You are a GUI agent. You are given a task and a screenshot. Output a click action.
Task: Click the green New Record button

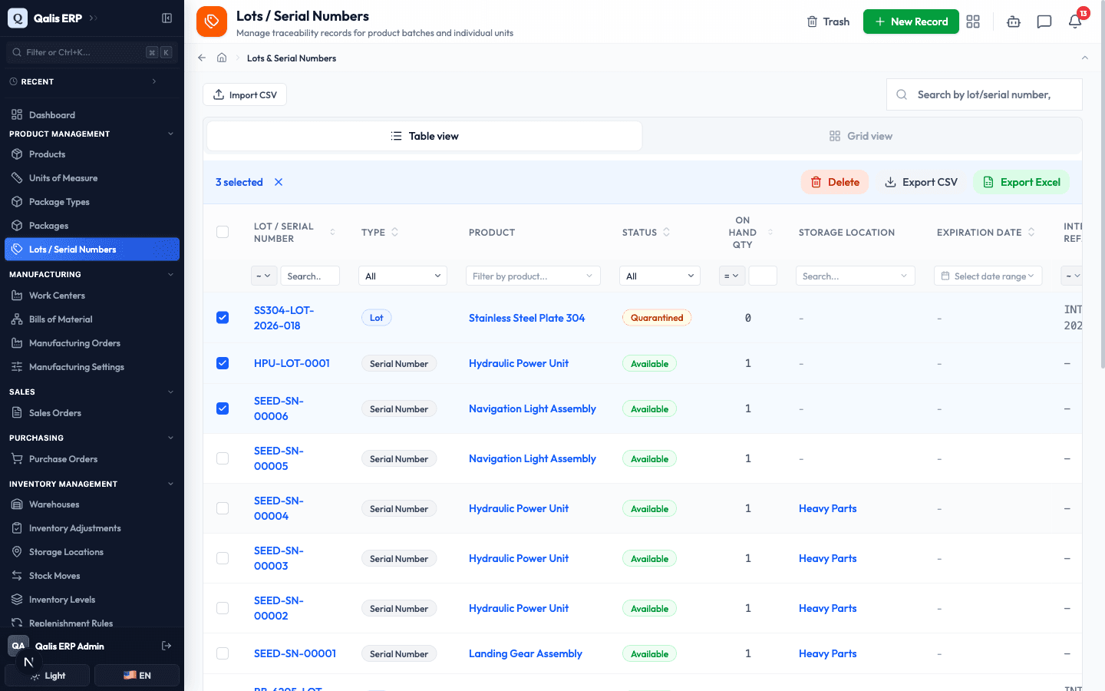(x=911, y=21)
